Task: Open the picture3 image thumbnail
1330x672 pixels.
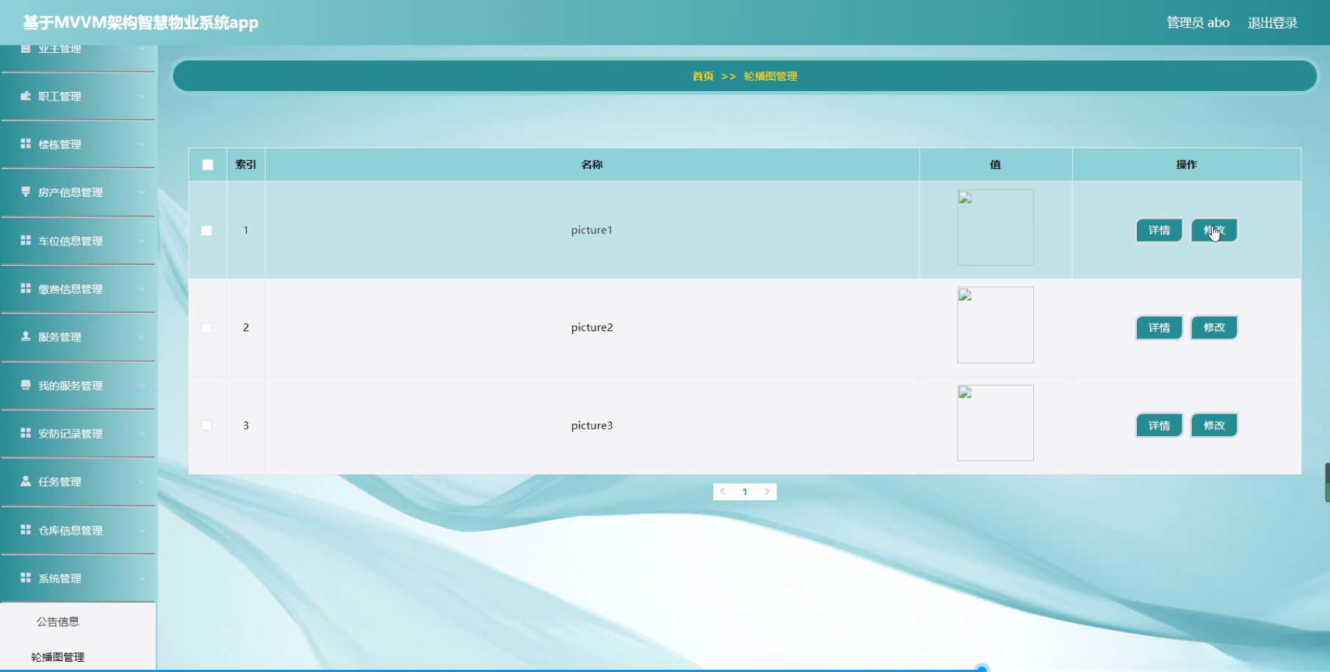Action: pos(995,422)
